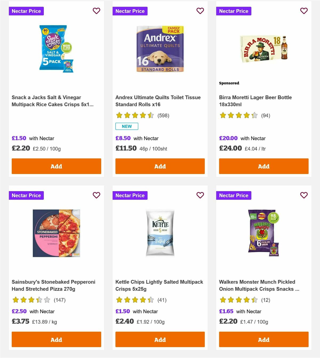This screenshot has width=320, height=358.
Task: Click the heart icon on Sainsbury's pepperoni pizza
Action: (96, 195)
